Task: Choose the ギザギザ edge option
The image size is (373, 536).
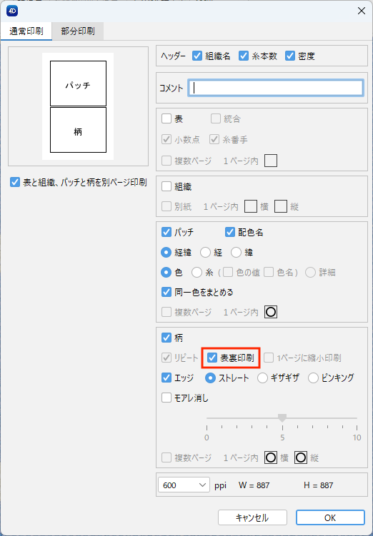Action: point(262,378)
